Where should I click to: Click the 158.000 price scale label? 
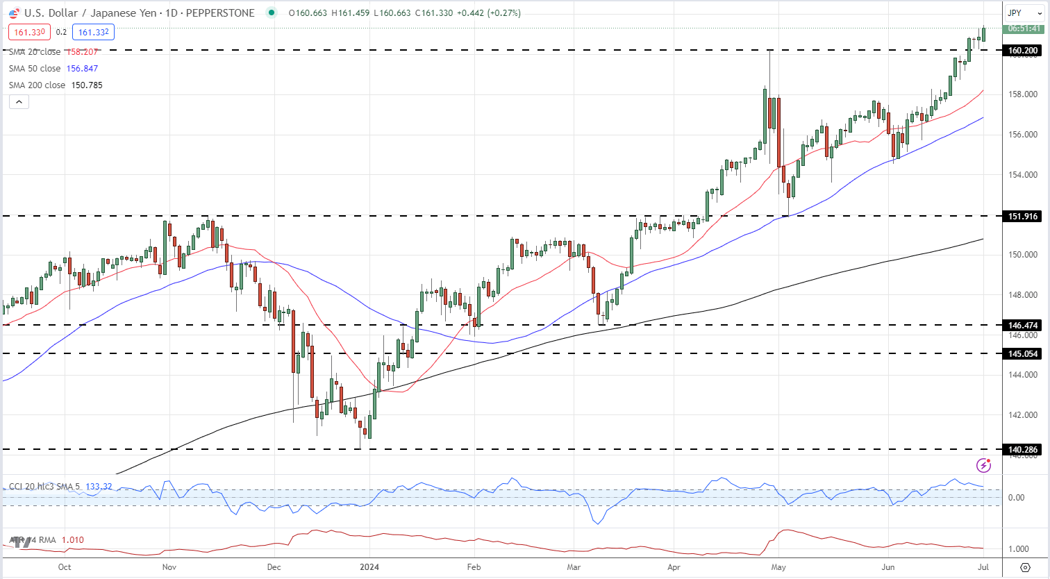pos(1023,94)
